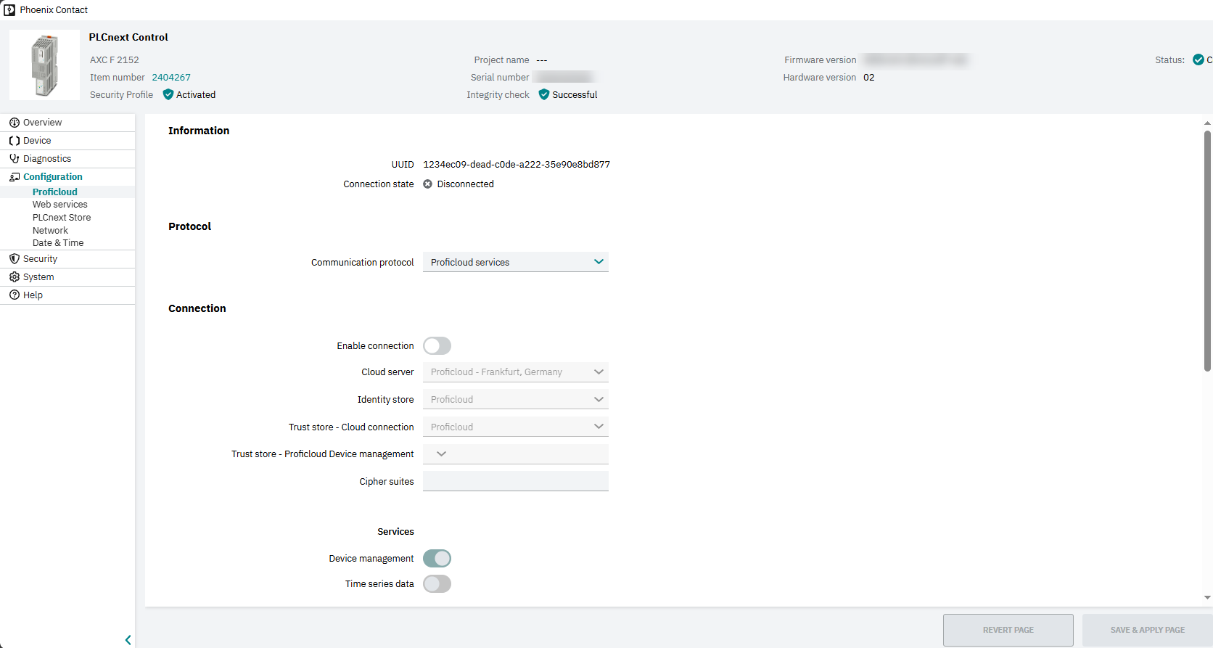Image resolution: width=1213 pixels, height=648 pixels.
Task: Click the Overview sidebar icon
Action: tap(14, 122)
